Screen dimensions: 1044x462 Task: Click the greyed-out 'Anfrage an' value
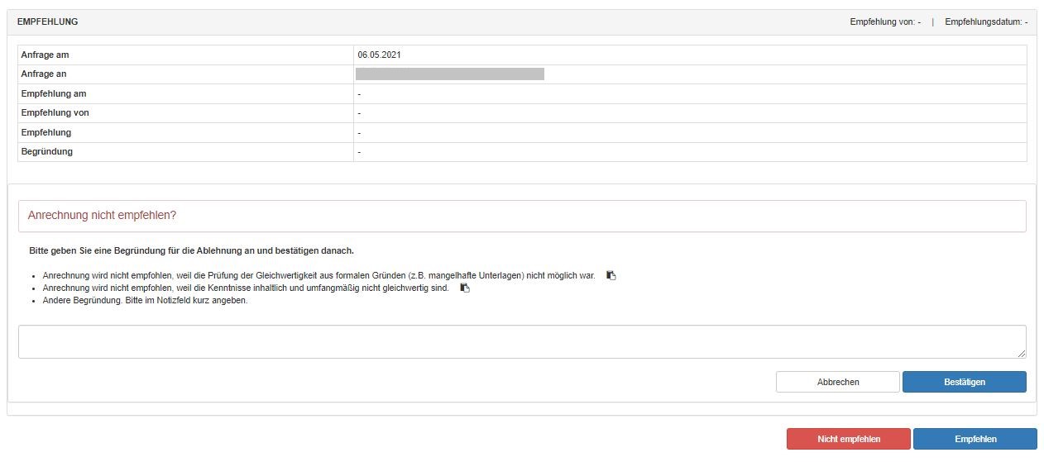449,74
